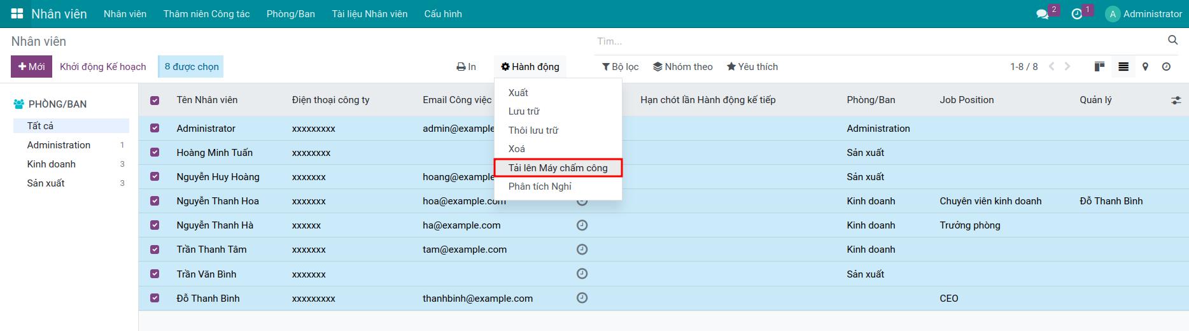
Task: Deselect the Đỗ Thanh Bình checkbox
Action: (155, 298)
